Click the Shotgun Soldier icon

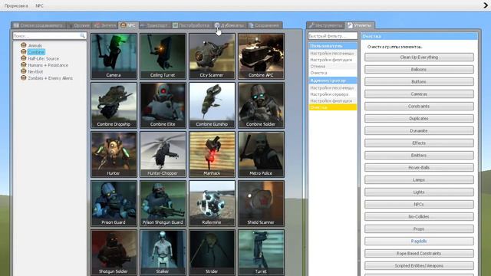(x=114, y=252)
